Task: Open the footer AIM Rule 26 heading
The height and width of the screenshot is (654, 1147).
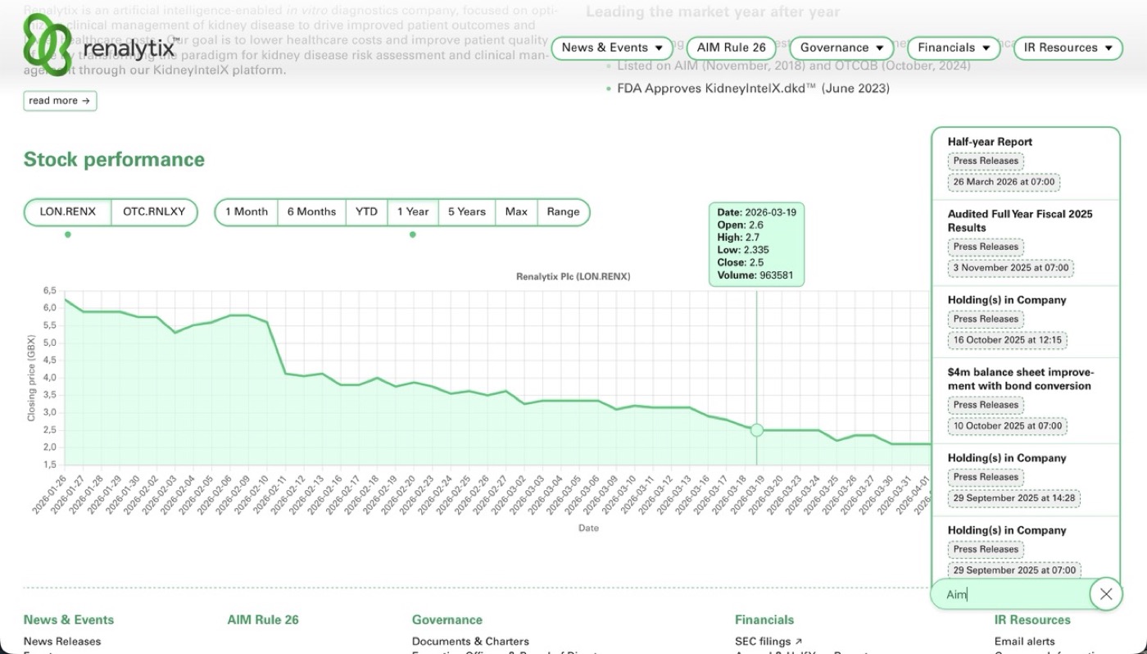Action: (x=263, y=620)
